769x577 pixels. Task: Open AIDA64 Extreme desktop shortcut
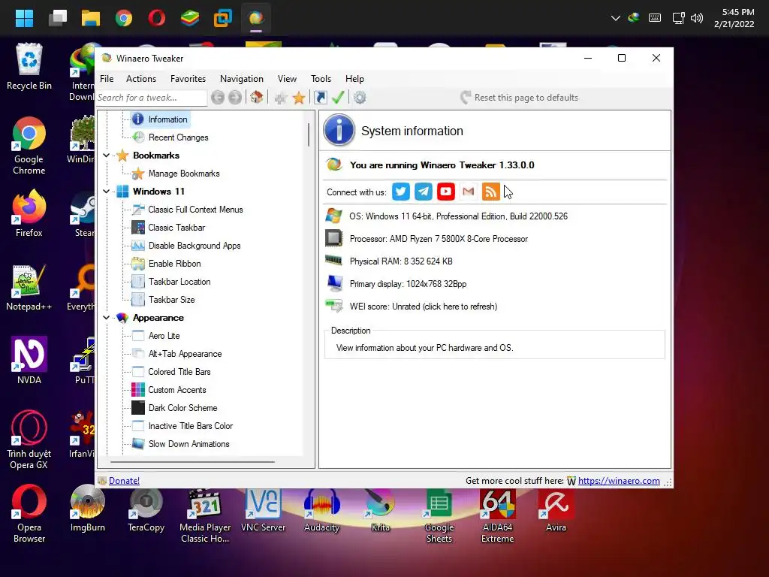[497, 515]
